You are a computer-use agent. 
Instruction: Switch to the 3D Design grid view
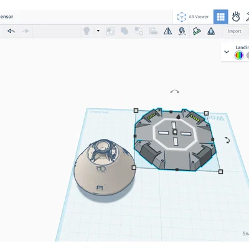(220, 17)
